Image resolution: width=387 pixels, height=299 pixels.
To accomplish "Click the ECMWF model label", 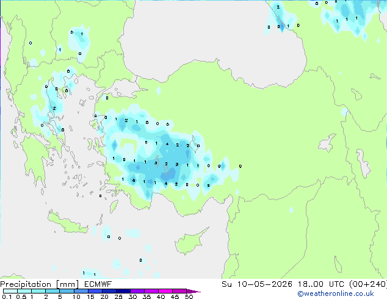I will [x=98, y=284].
